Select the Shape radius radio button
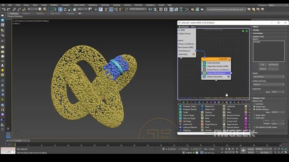289x162 pixels. (x=254, y=115)
